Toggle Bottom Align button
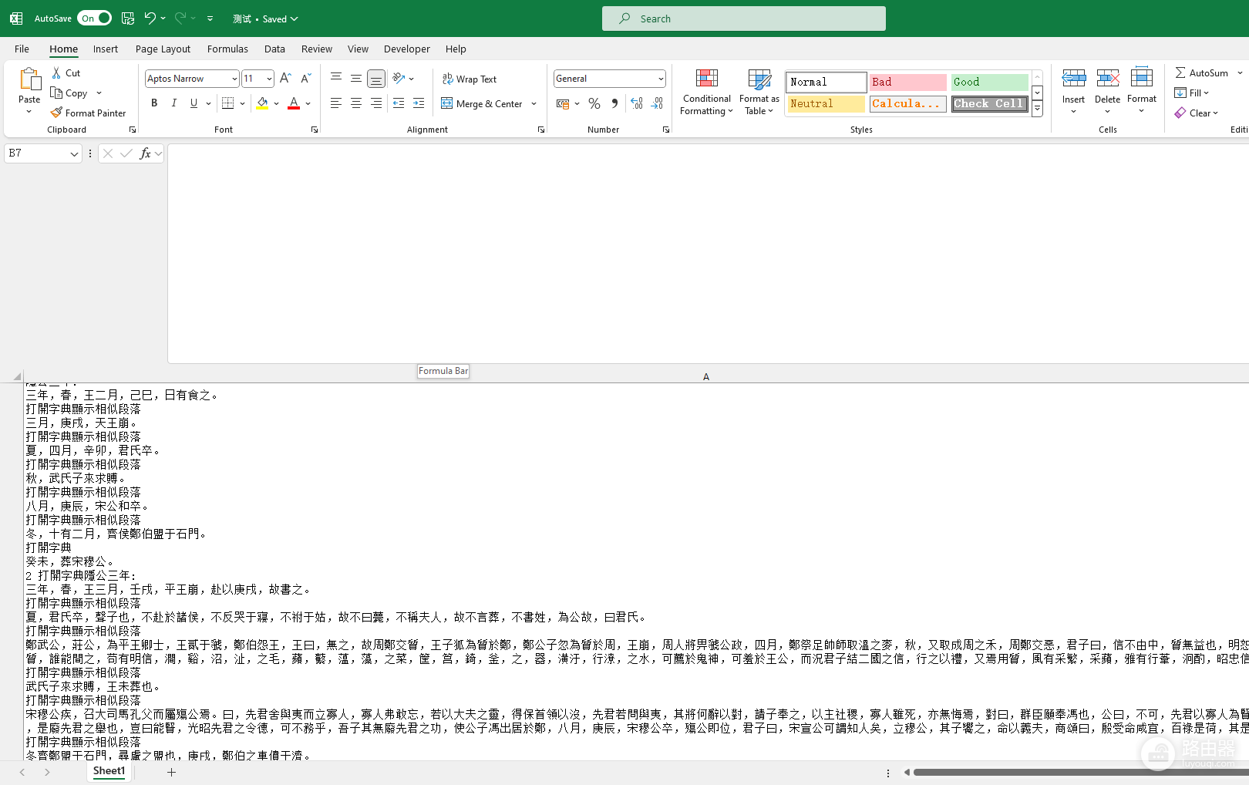1249x785 pixels. pyautogui.click(x=376, y=78)
